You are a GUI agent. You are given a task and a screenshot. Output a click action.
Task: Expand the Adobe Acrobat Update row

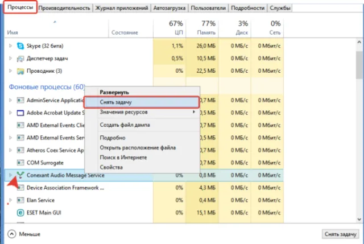coord(10,113)
